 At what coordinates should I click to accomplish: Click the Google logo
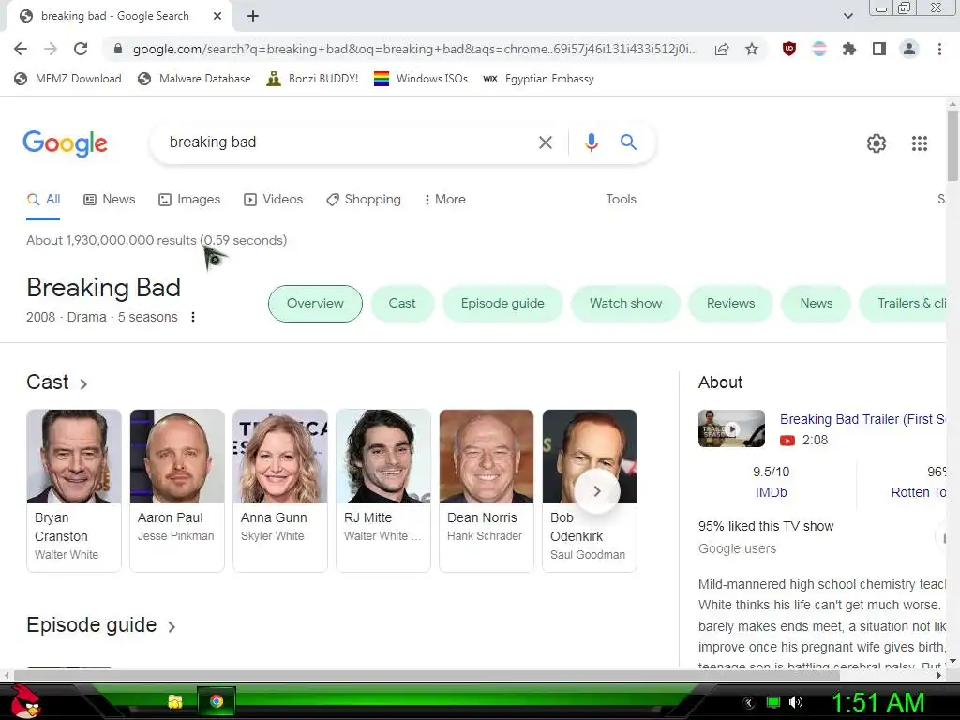[65, 143]
